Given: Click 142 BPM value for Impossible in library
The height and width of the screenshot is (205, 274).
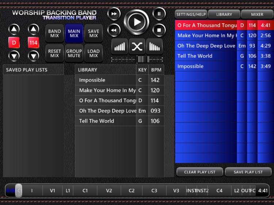Looking at the screenshot, I should click(155, 80).
